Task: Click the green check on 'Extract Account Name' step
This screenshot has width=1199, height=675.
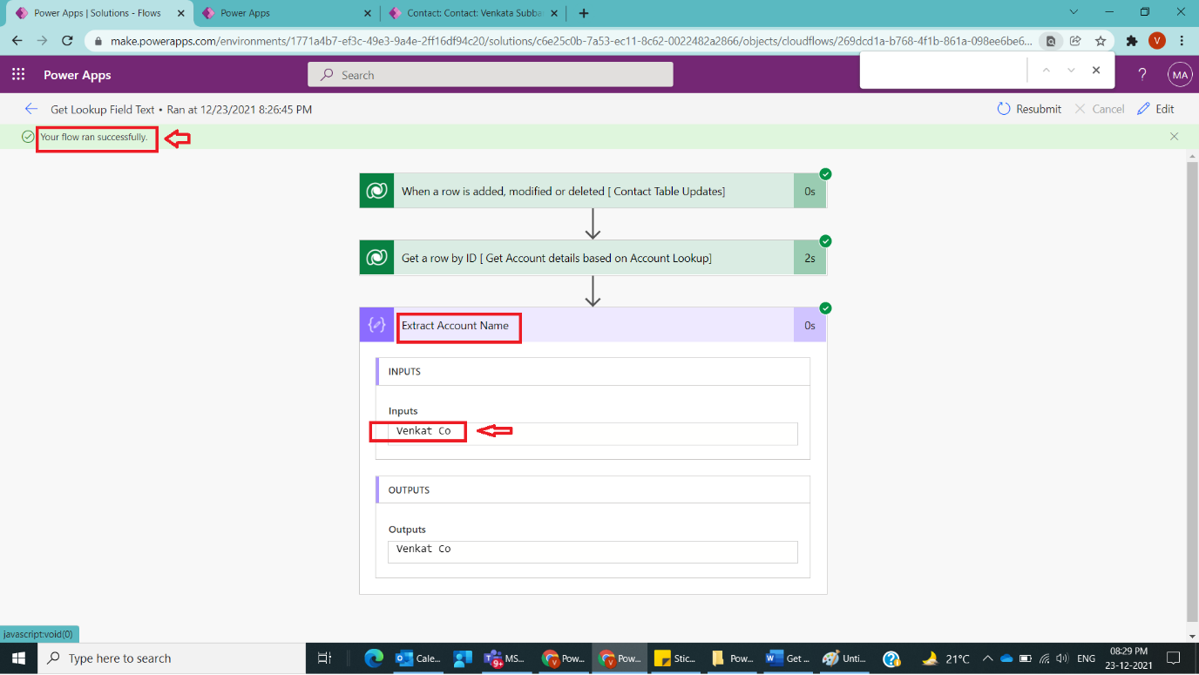Action: (825, 307)
